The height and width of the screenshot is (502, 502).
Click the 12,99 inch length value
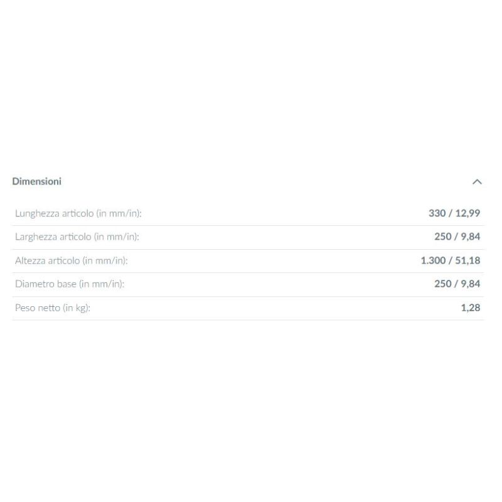467,213
